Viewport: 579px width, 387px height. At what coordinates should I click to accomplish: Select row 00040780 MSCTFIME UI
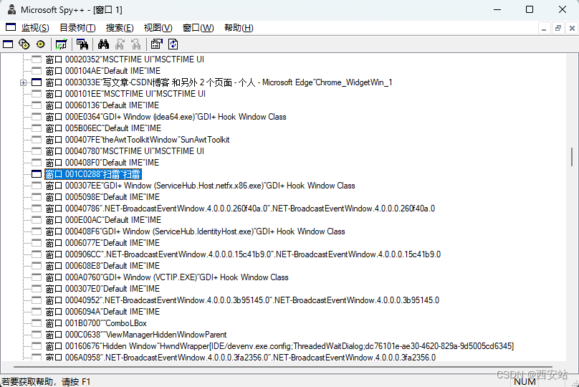coord(125,151)
